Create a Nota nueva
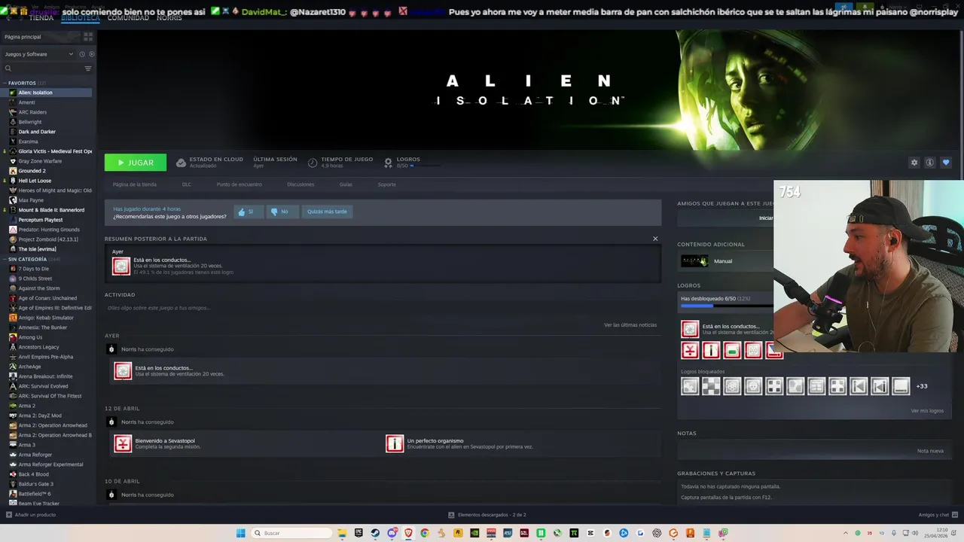 (x=930, y=451)
